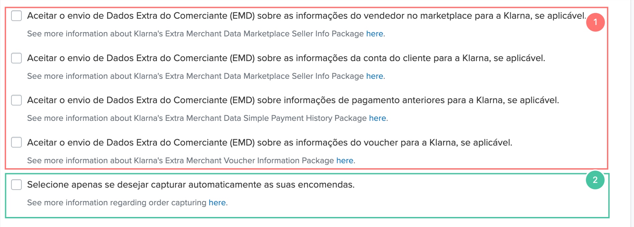Enable EMD for marketplace vendedor information checkbox

[x=16, y=16]
